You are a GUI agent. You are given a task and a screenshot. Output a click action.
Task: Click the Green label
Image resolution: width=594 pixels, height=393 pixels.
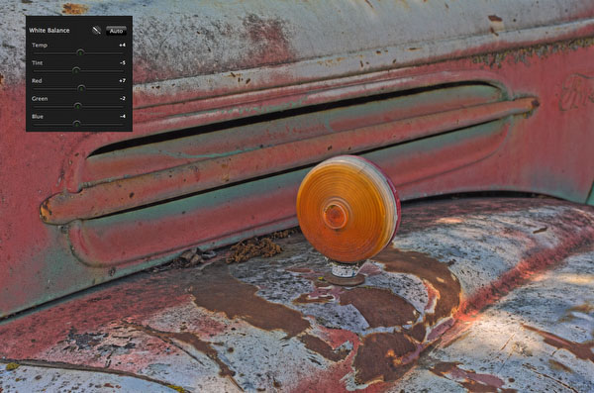40,99
